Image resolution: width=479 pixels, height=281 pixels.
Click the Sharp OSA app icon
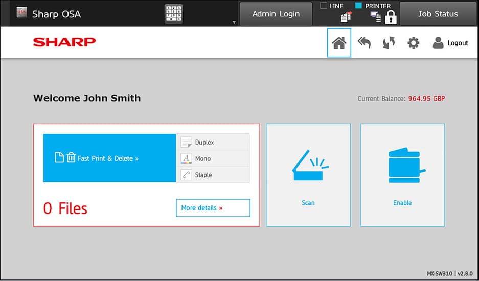pyautogui.click(x=21, y=13)
